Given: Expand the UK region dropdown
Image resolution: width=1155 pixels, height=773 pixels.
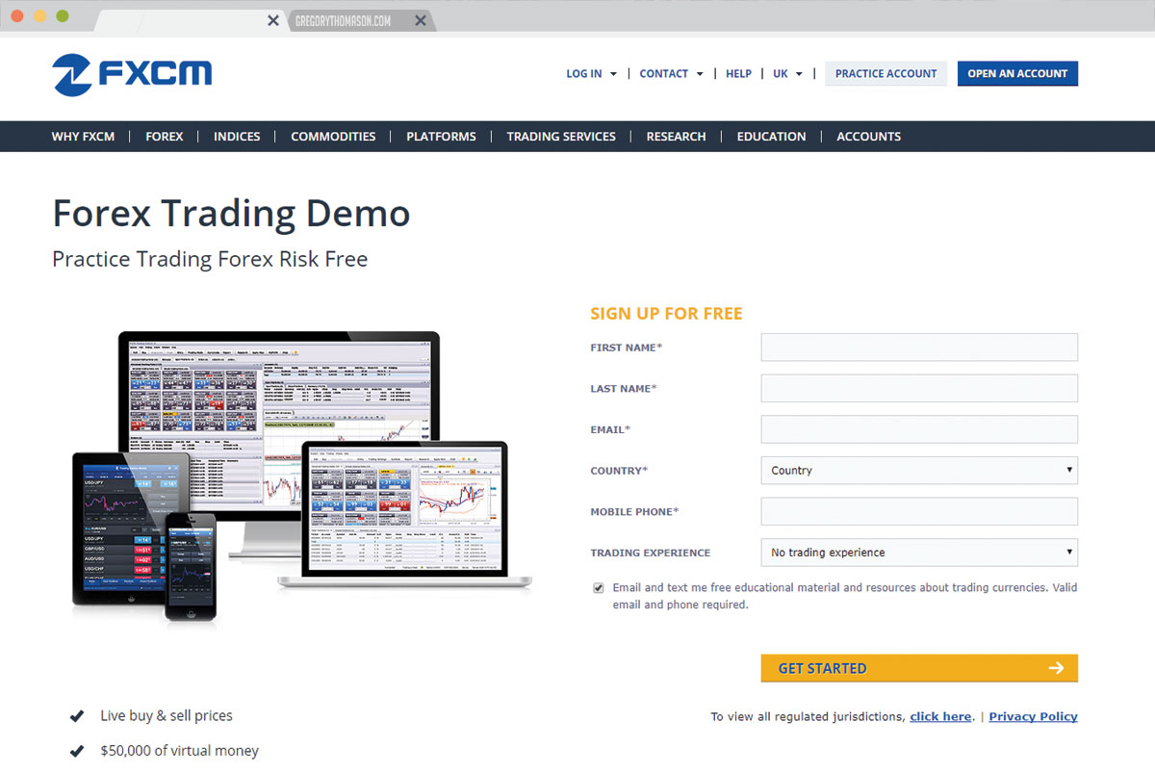Looking at the screenshot, I should coord(787,74).
